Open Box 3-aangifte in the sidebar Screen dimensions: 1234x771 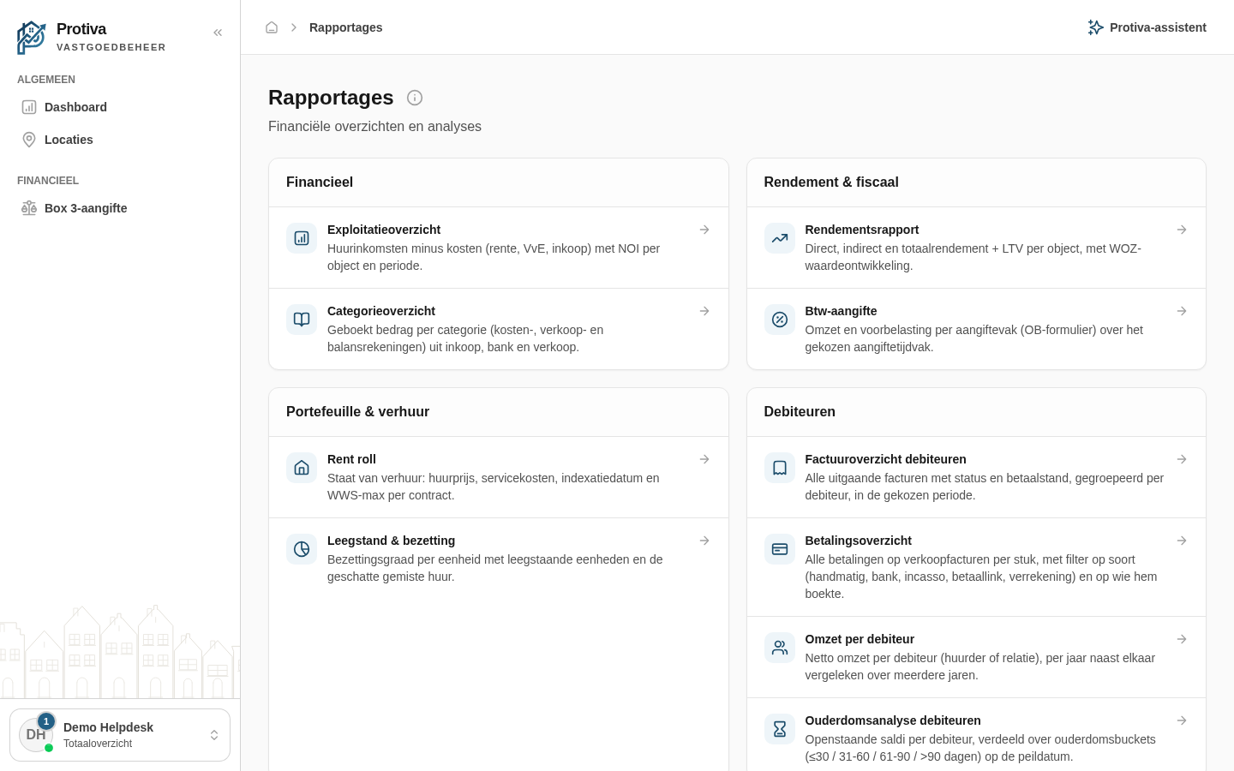tap(120, 208)
